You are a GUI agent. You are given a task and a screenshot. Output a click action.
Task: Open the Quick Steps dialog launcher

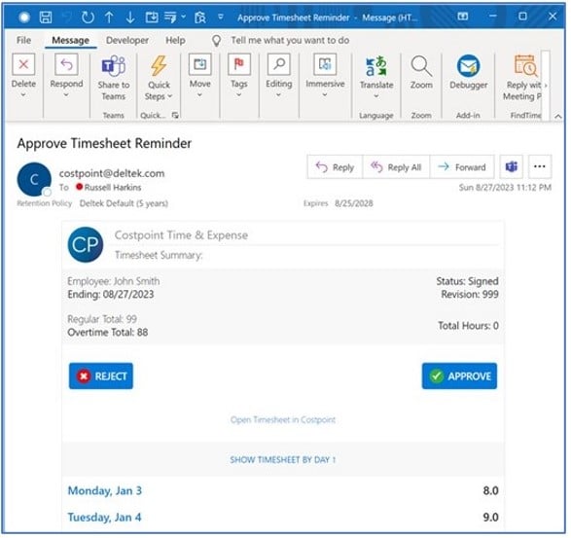click(x=175, y=115)
